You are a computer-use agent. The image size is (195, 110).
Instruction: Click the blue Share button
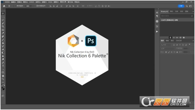coord(181,6)
